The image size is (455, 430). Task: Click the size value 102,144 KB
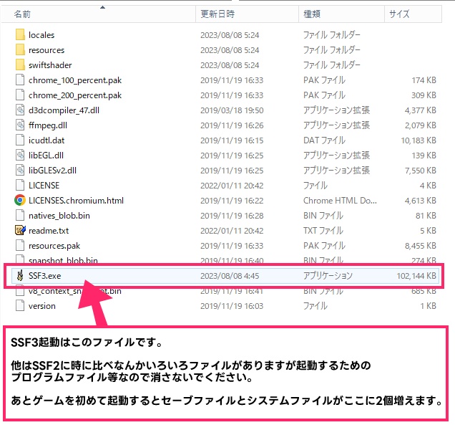[416, 276]
